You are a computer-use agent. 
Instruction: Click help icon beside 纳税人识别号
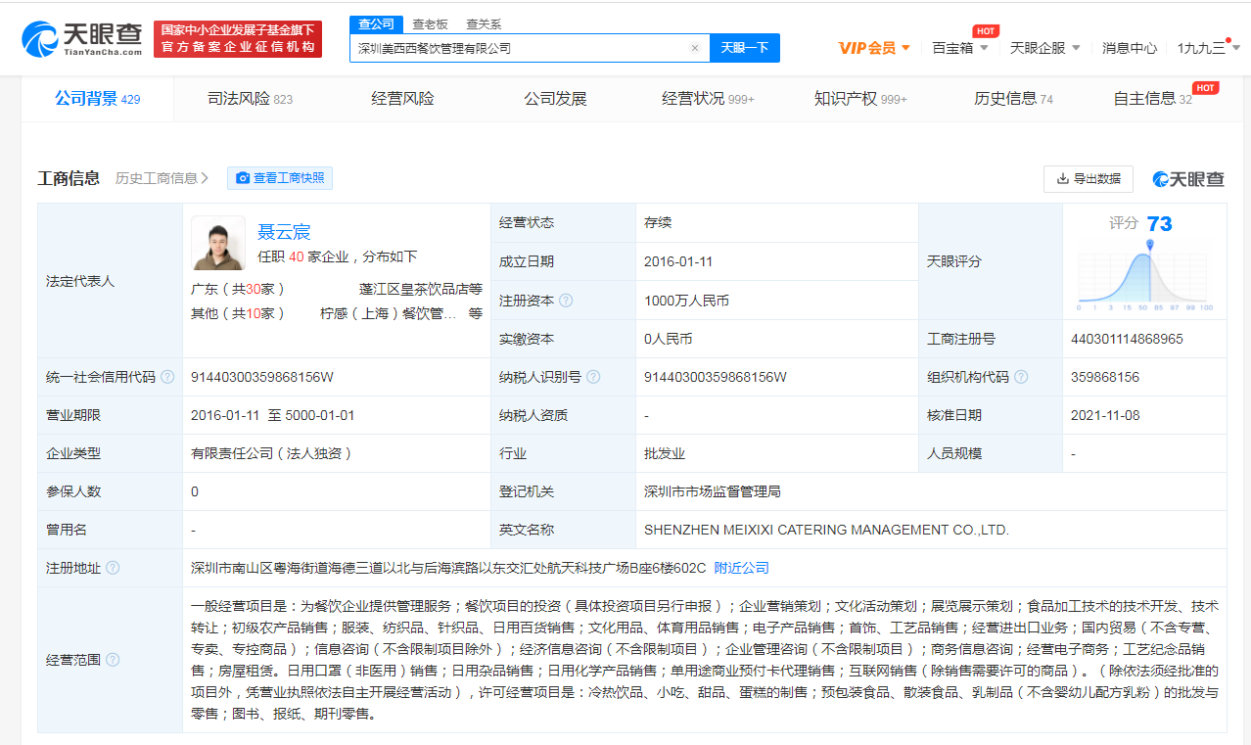tap(593, 377)
